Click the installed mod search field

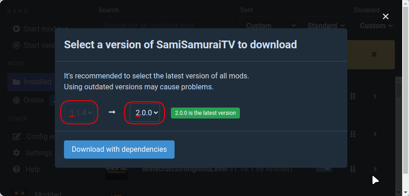click(165, 26)
